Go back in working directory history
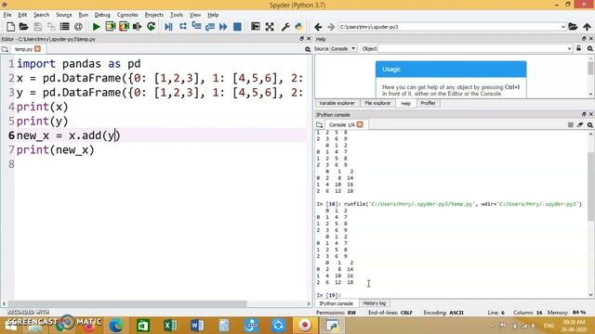 (x=318, y=27)
